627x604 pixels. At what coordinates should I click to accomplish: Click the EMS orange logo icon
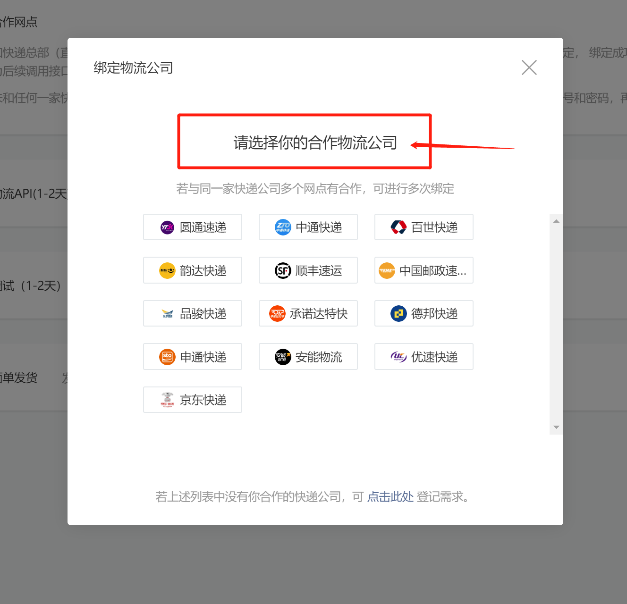(387, 271)
